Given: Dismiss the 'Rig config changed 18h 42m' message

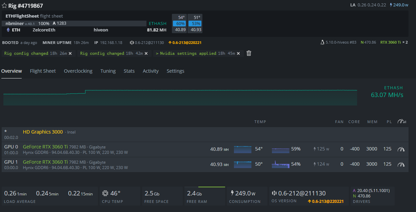Looking at the screenshot, I should [146, 53].
